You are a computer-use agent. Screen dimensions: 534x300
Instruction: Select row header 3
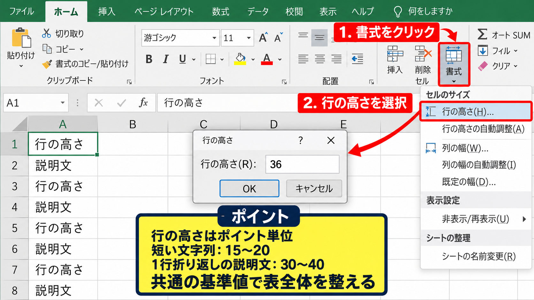pos(14,186)
